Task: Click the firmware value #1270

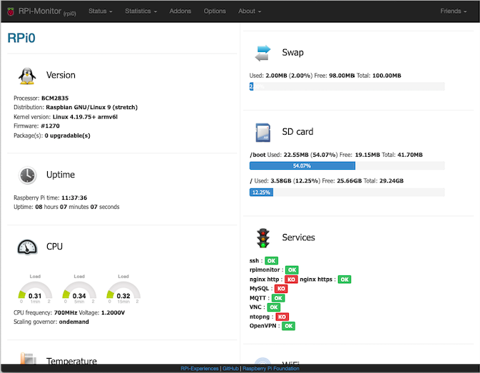Action: point(50,126)
